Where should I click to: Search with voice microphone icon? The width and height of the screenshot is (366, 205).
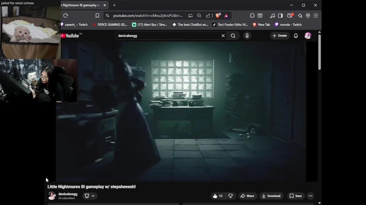coord(247,36)
